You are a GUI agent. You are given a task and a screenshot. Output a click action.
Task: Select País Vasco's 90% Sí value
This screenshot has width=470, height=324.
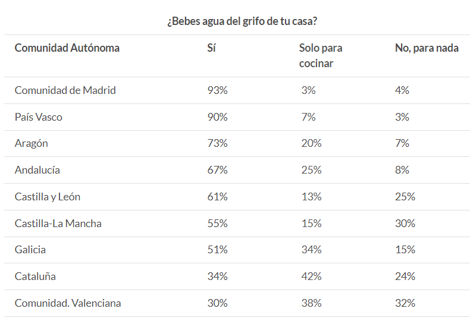coord(217,117)
